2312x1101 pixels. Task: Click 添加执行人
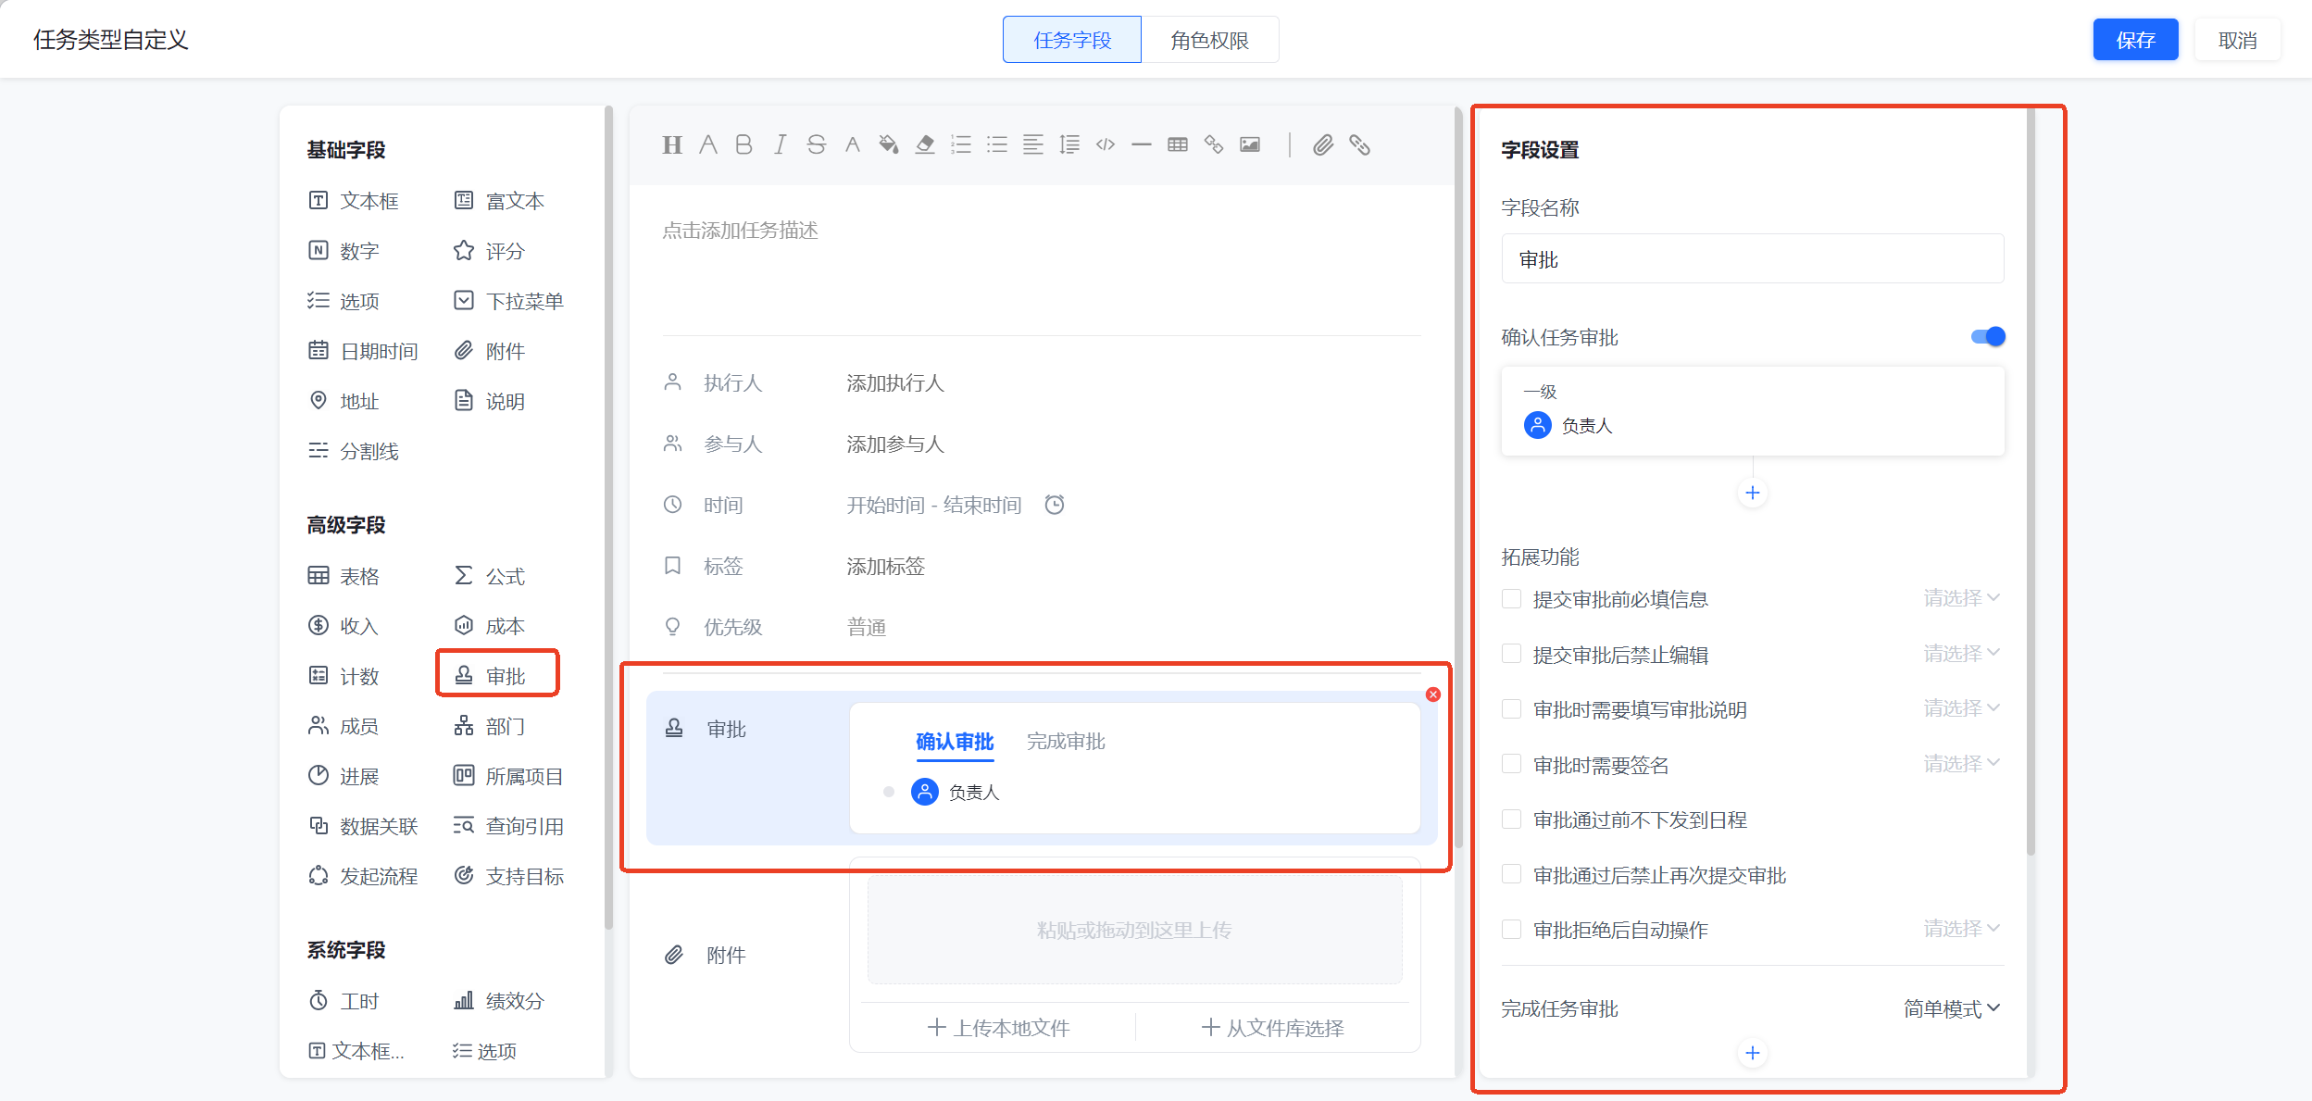pos(895,383)
